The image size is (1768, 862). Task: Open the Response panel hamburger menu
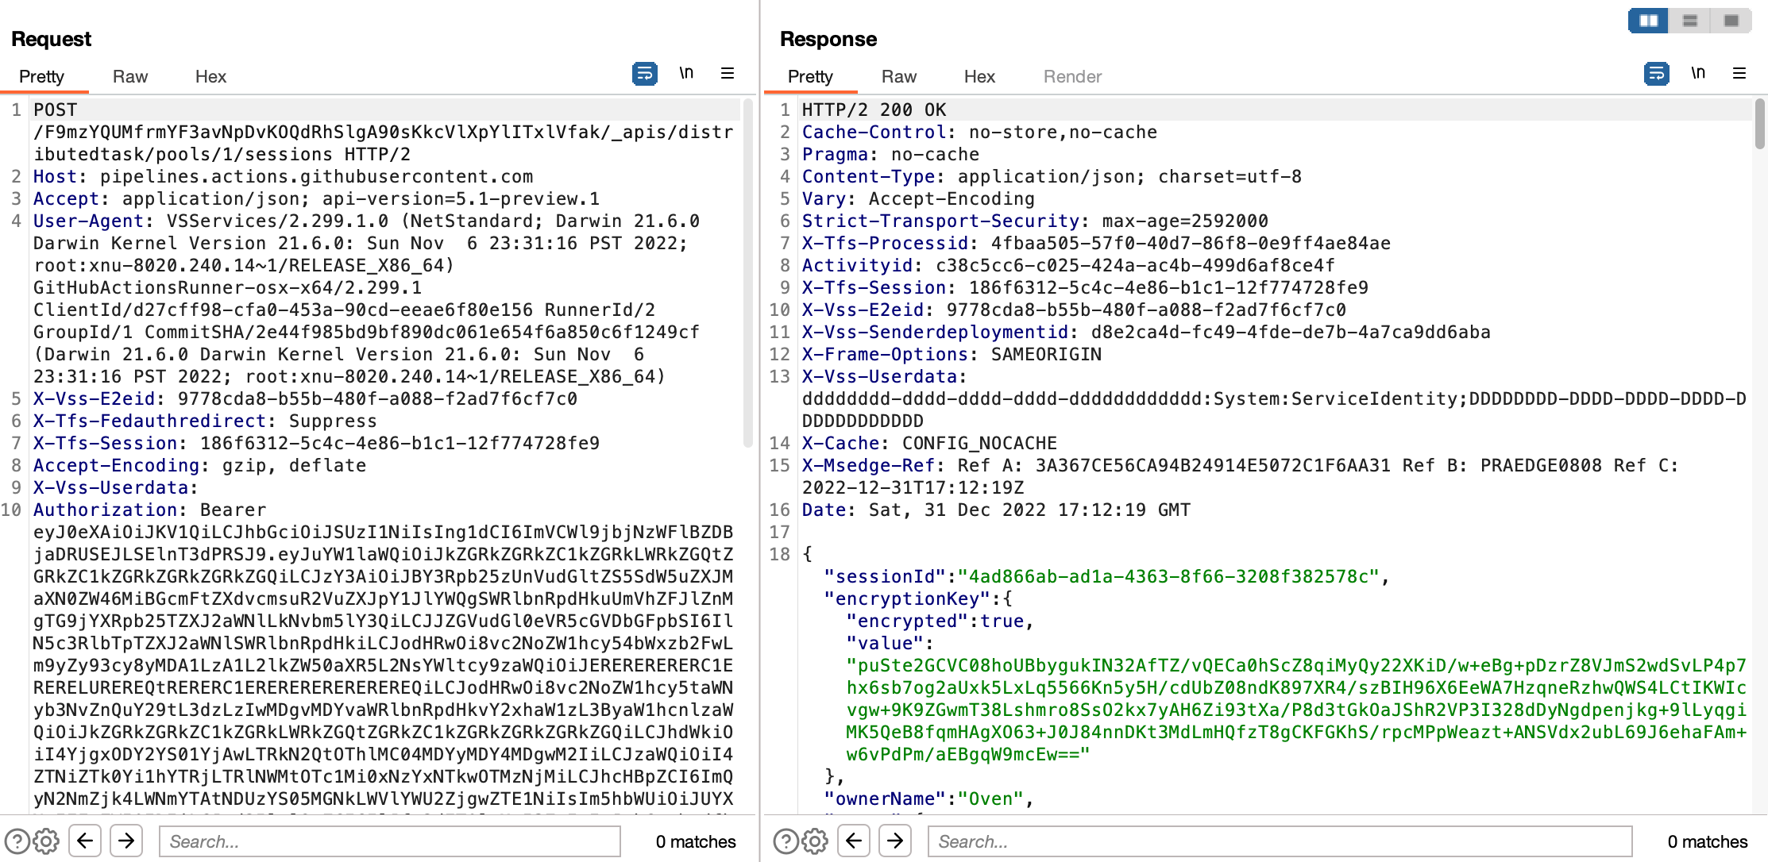(1740, 73)
